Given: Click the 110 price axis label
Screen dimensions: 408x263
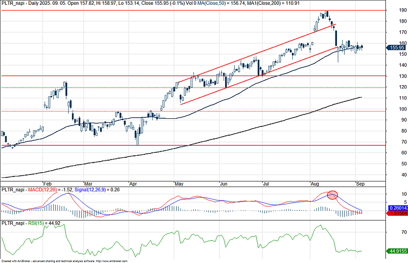Looking at the screenshot, I should (403, 98).
